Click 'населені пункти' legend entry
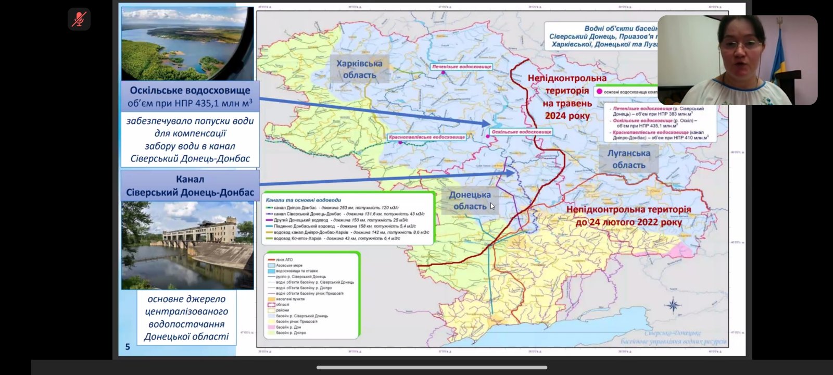The height and width of the screenshot is (375, 833). (286, 299)
